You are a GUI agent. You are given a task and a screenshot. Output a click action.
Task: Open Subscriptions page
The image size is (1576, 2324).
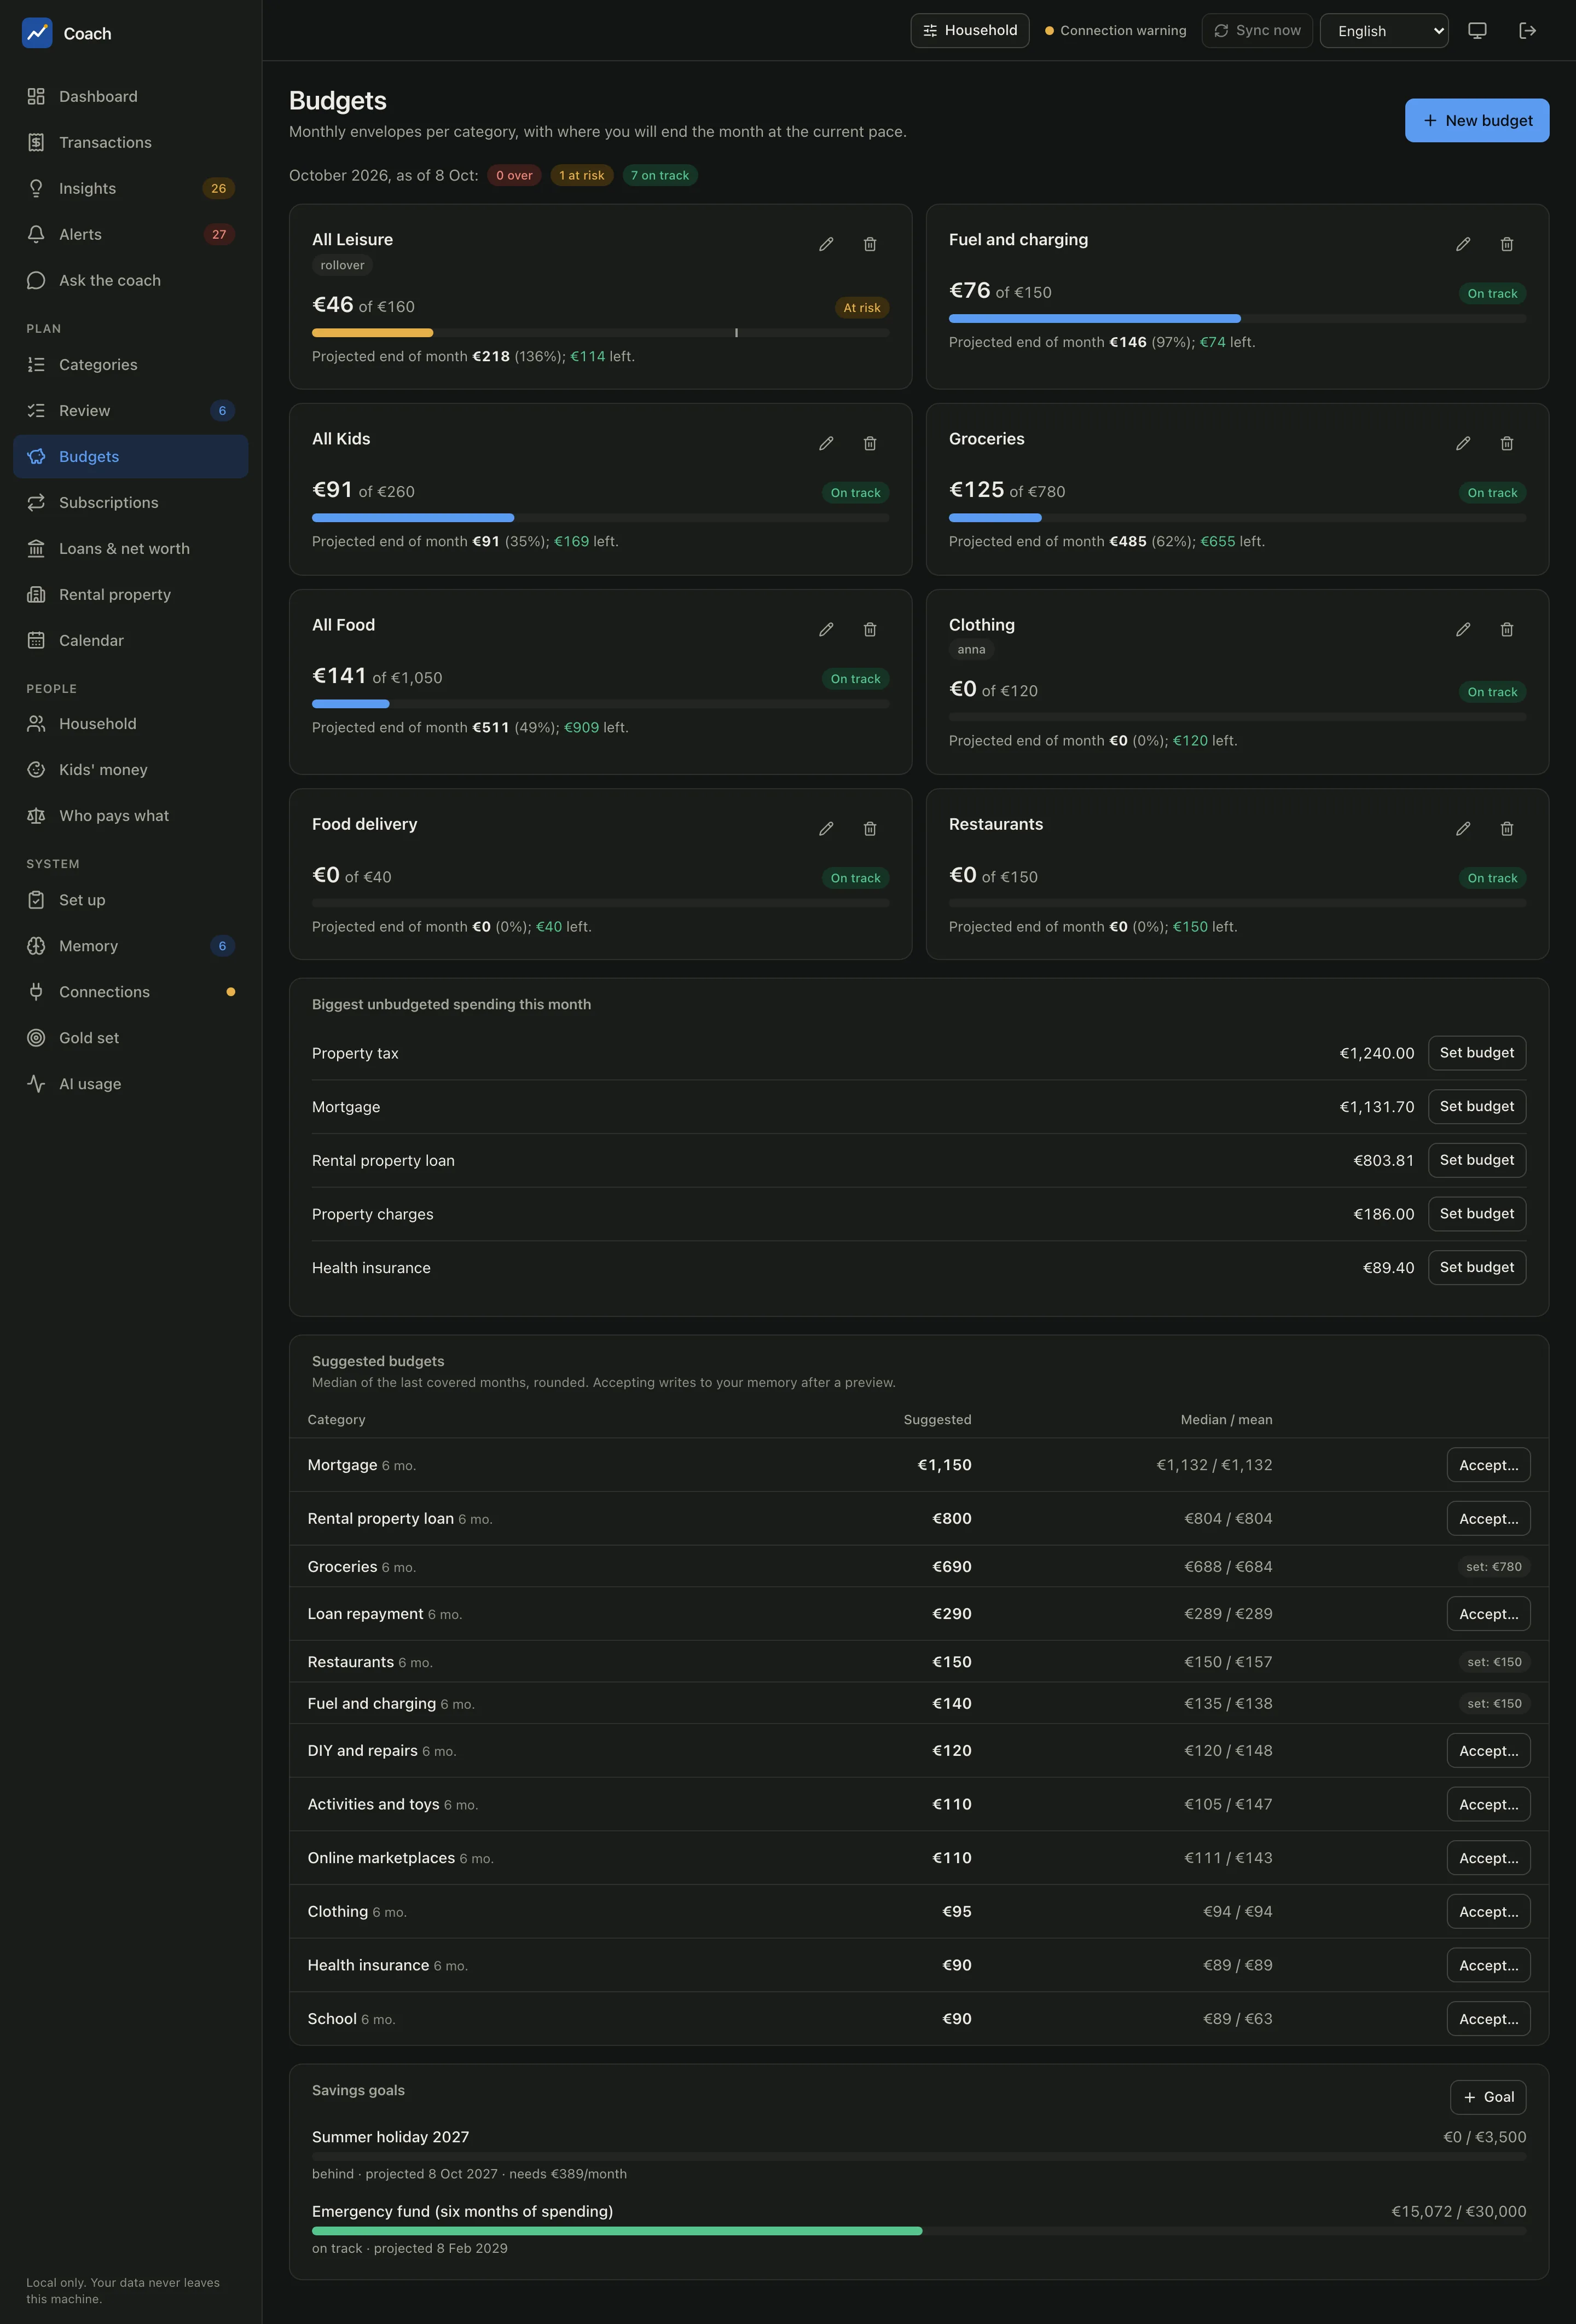pyautogui.click(x=131, y=502)
